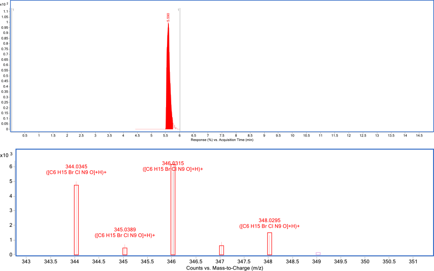
Task: Click 'Response (%) vs. Acquisition Time' axis title
Action: 222,140
